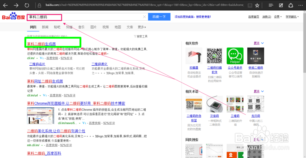
Task: Click the 百度一下 search button
Action: coord(159,17)
